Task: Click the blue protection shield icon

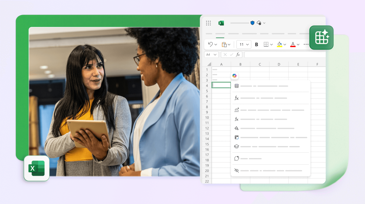Action: coord(252,23)
